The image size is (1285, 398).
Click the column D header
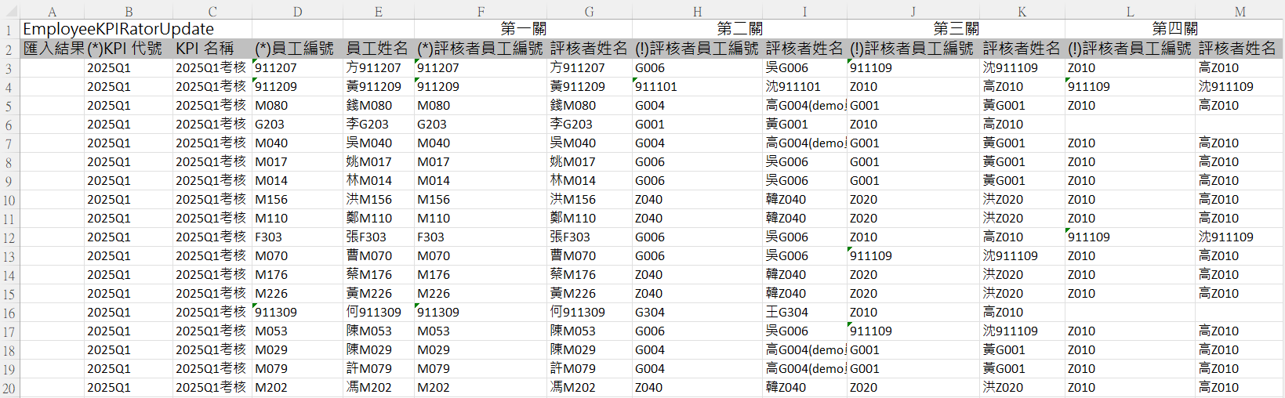tap(297, 12)
